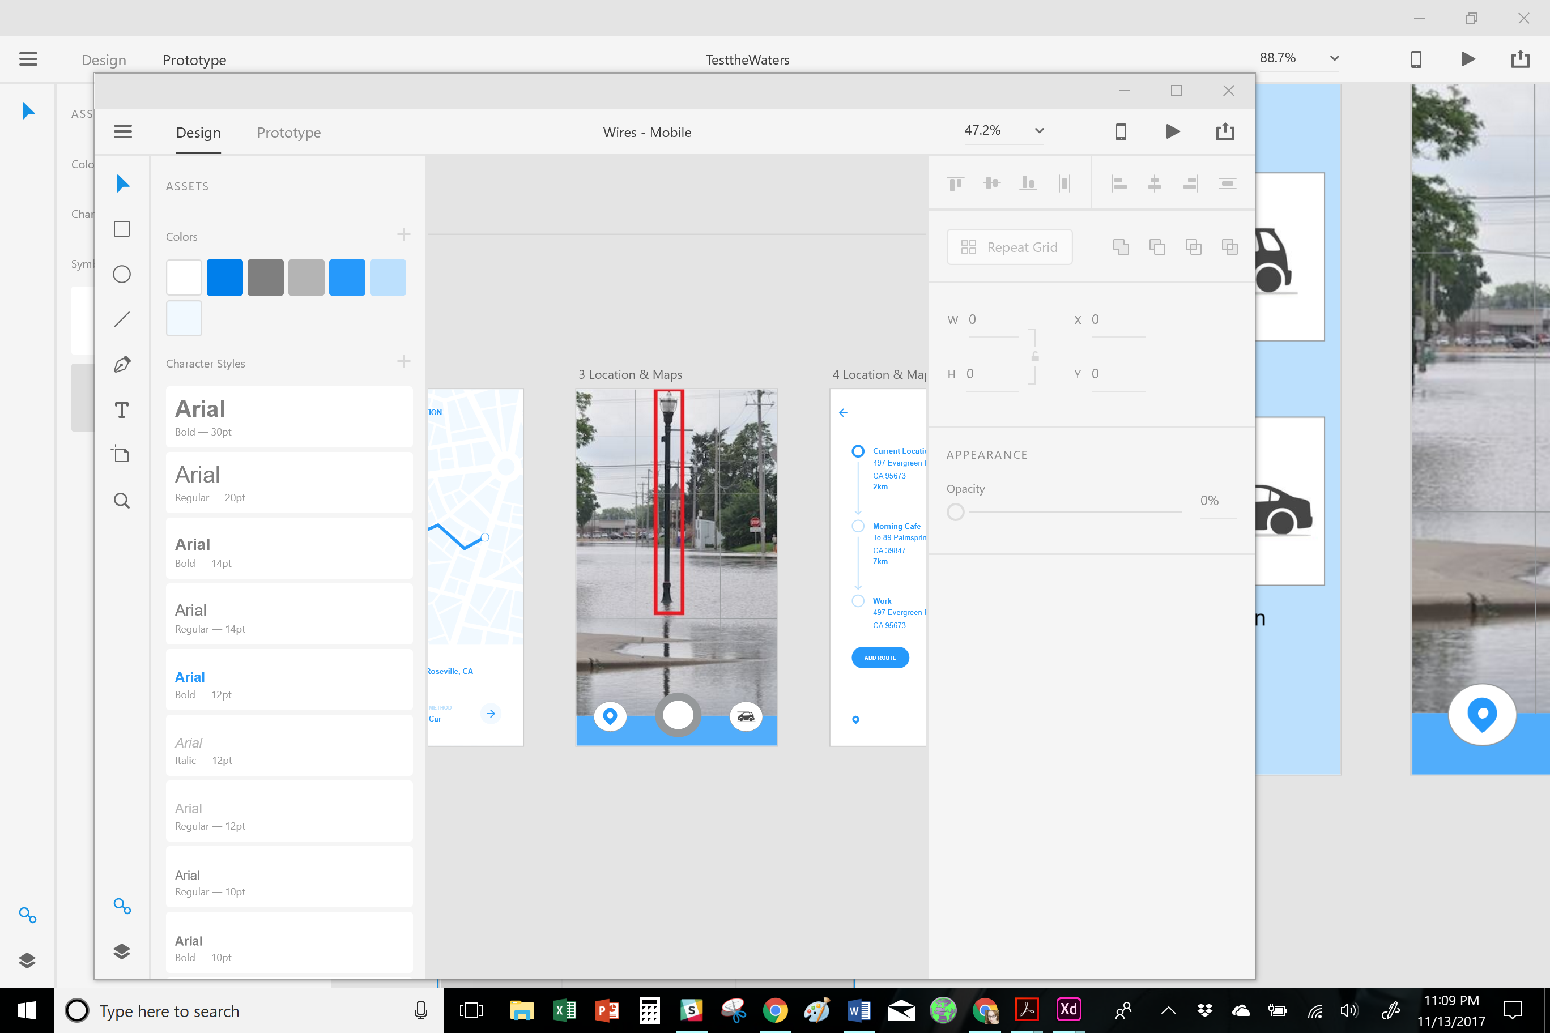Click the Repeat Grid button
1550x1033 pixels.
[1009, 247]
